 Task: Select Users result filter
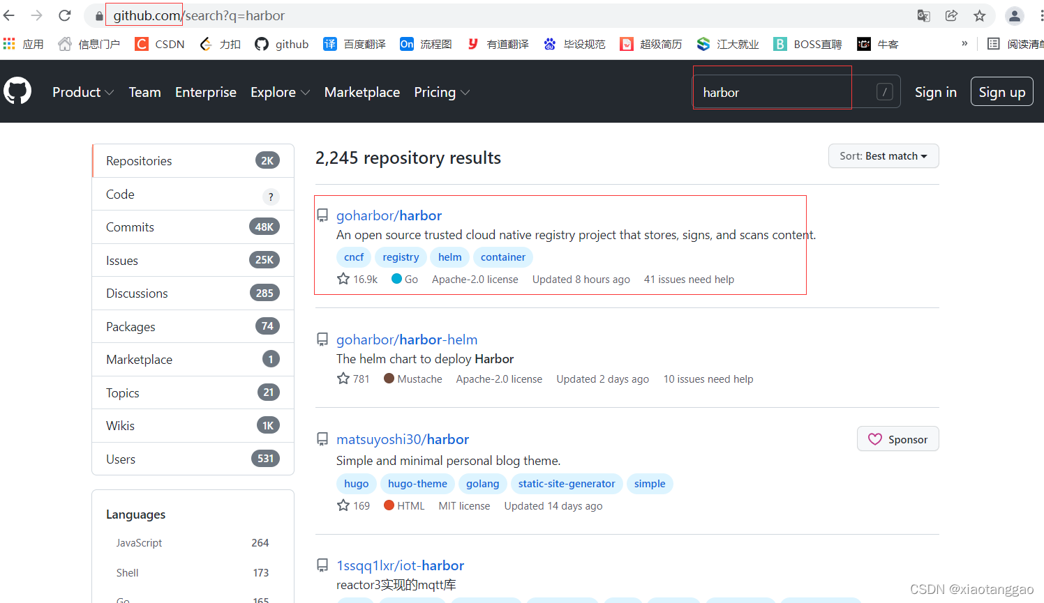point(193,459)
